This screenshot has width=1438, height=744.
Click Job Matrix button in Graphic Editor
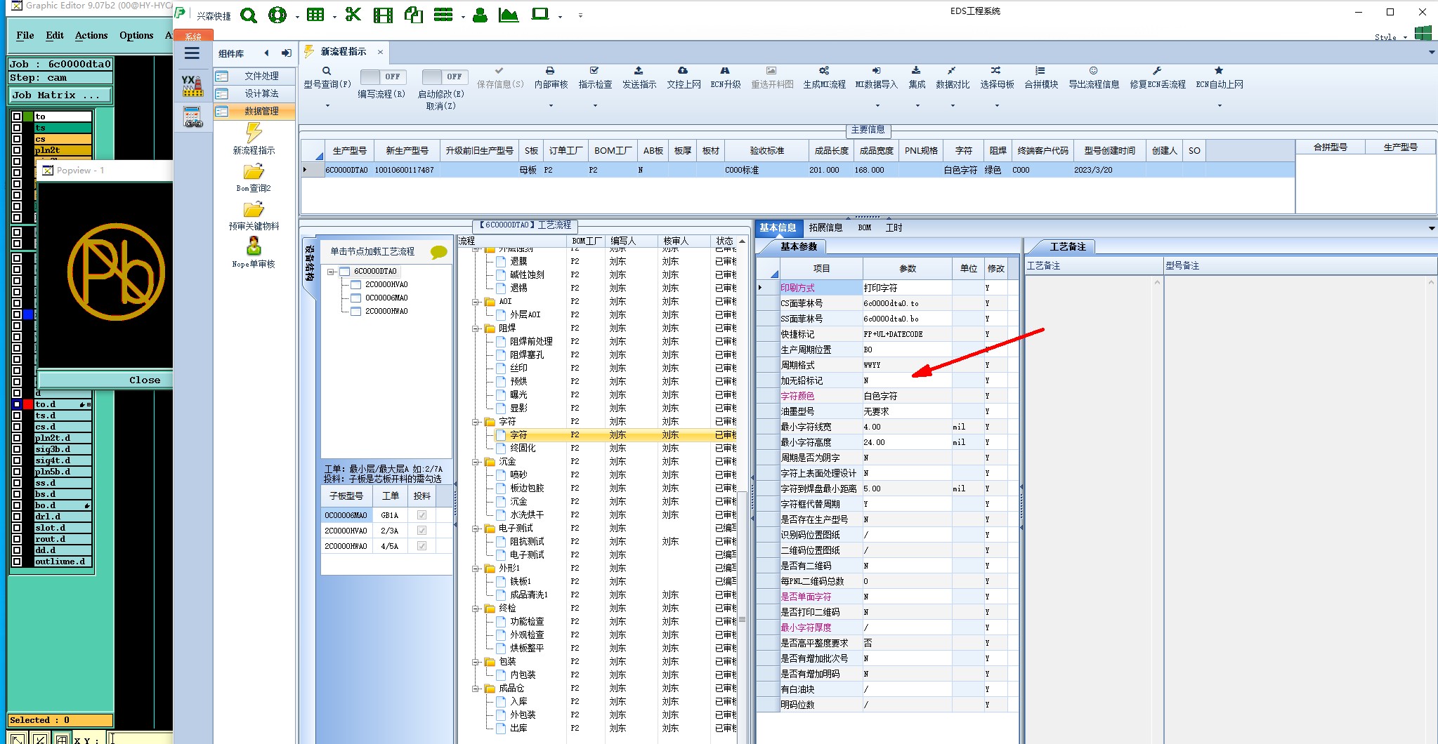[60, 95]
